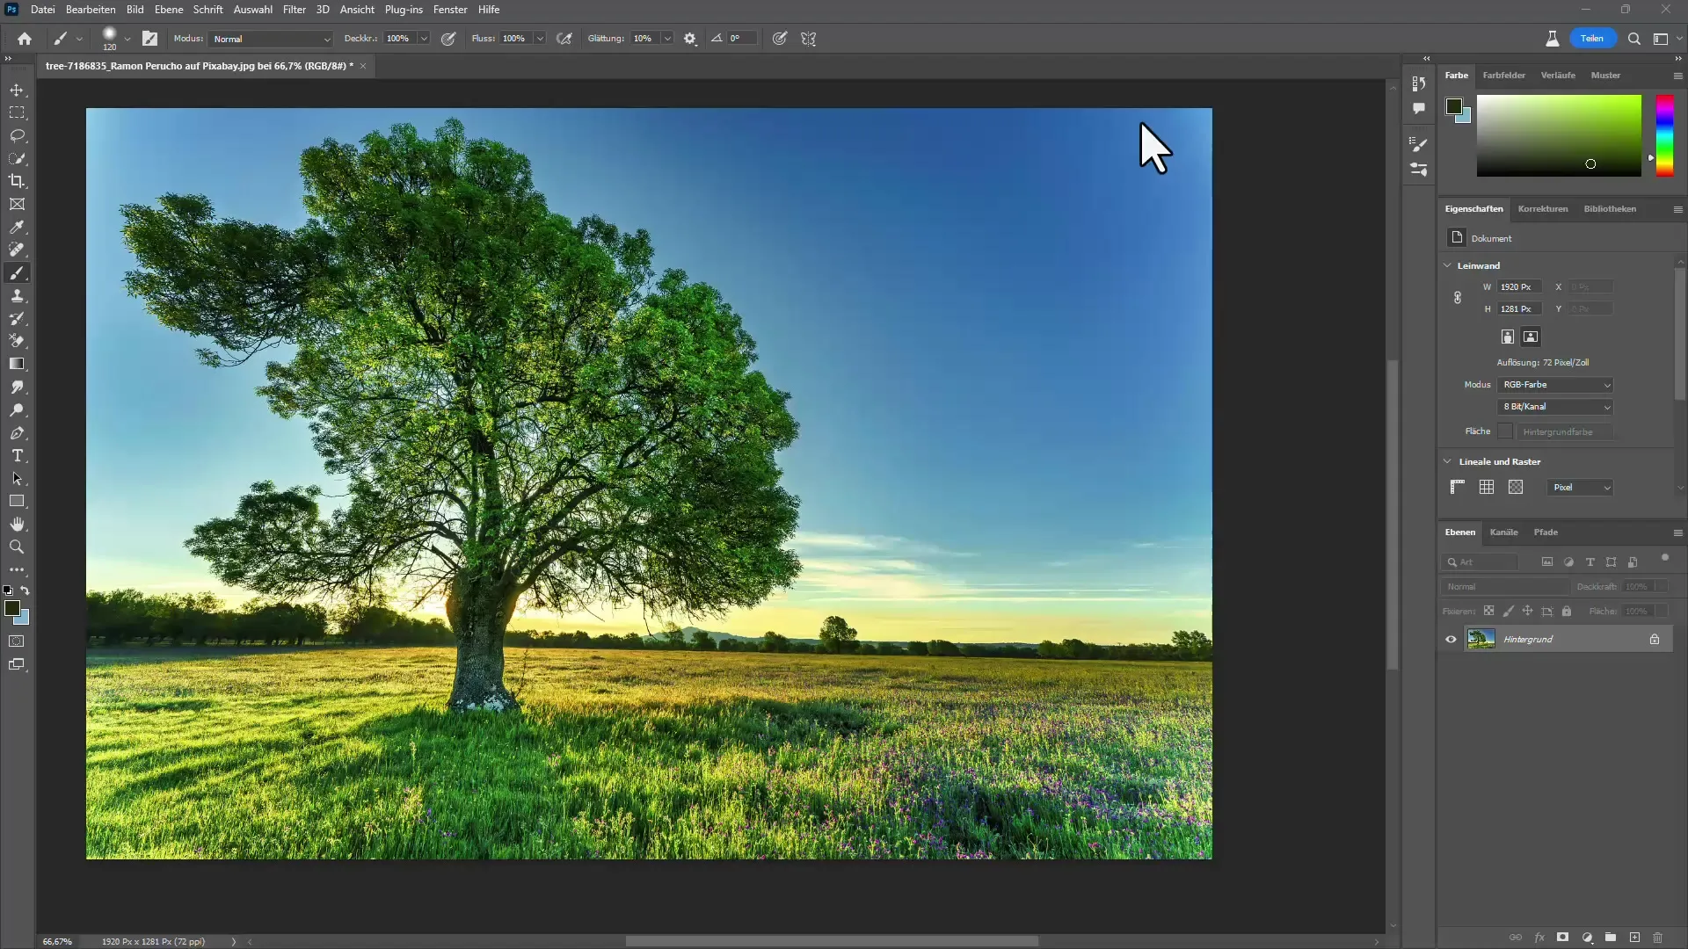Screen dimensions: 1688x949
Task: Open Filter menu
Action: [294, 10]
